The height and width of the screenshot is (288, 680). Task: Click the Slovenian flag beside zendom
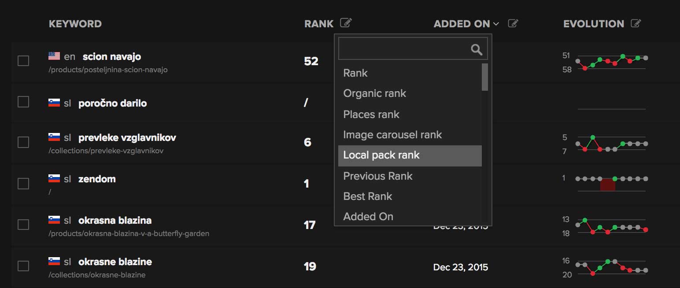pos(54,178)
